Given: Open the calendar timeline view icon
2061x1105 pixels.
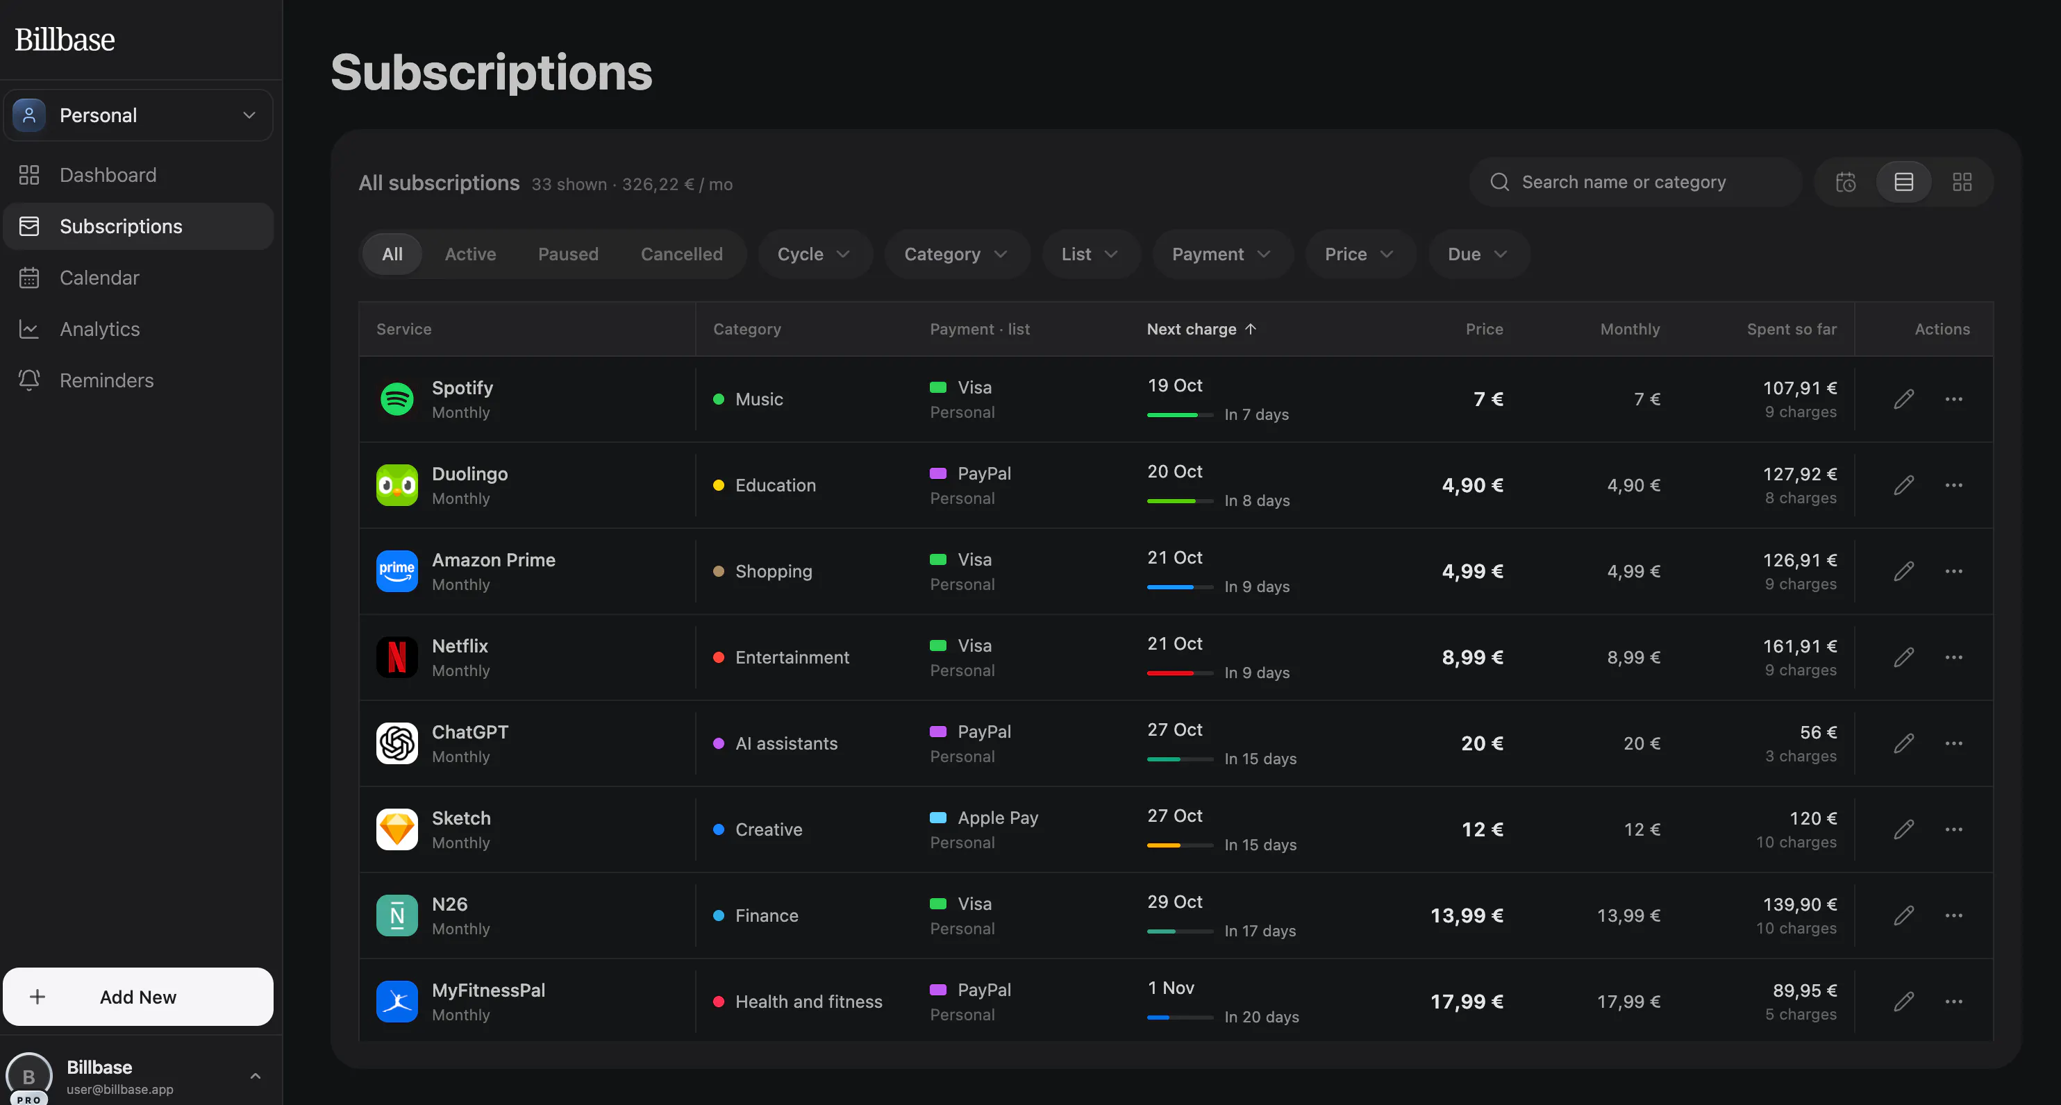Looking at the screenshot, I should (x=1846, y=183).
